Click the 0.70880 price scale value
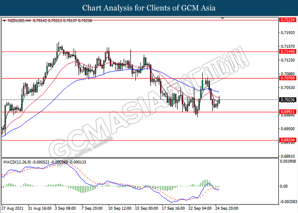Screen dimensions: 298x213 coord(288,74)
